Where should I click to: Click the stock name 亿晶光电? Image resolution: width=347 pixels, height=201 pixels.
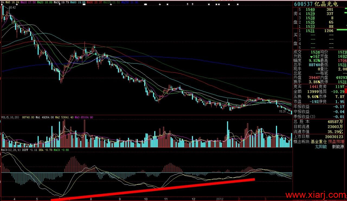pos(326,4)
